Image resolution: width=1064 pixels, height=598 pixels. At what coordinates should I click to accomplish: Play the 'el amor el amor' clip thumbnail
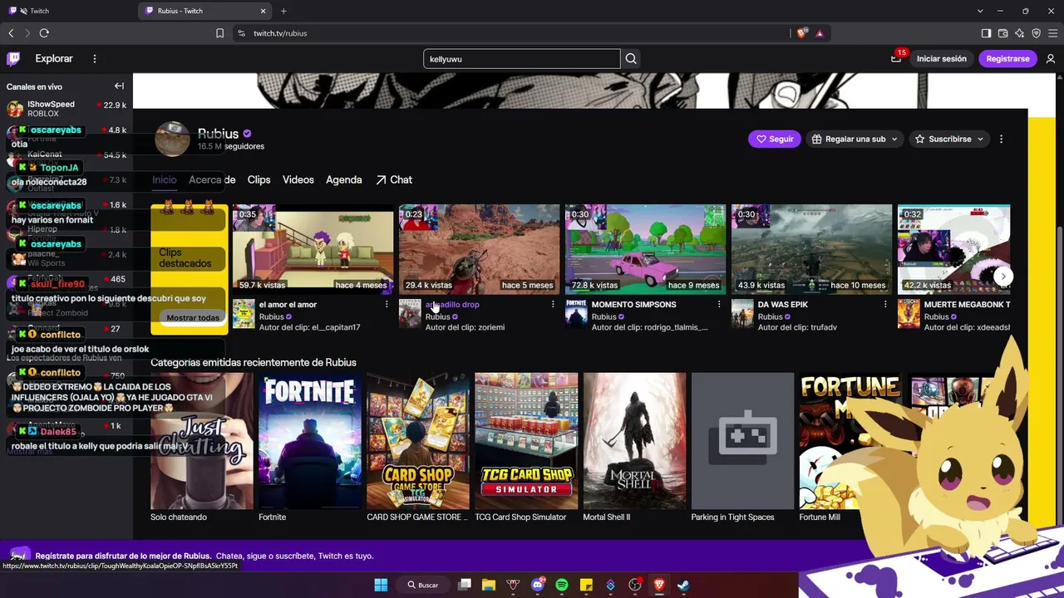(313, 249)
